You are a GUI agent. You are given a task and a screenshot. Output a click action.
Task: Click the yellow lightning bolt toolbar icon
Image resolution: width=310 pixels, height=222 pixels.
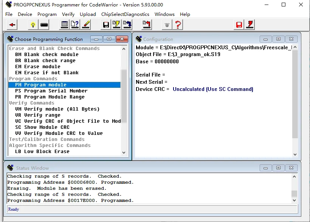coord(116,25)
